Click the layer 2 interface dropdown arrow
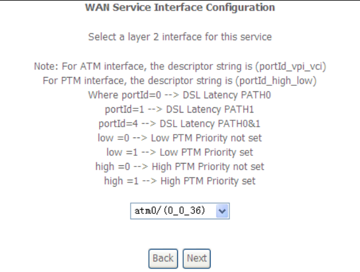The image size is (360, 272). (222, 211)
